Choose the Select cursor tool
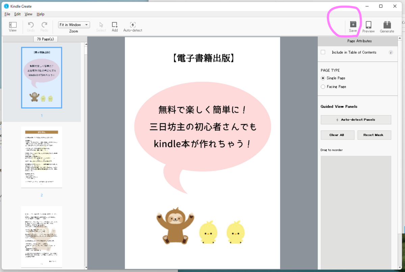This screenshot has height=272, width=405. pos(101,25)
